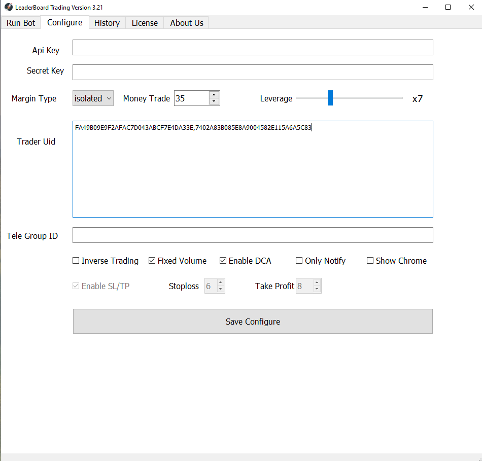Viewport: 482px width, 461px height.
Task: Click inside the Trader Uid text area
Action: pos(253,172)
